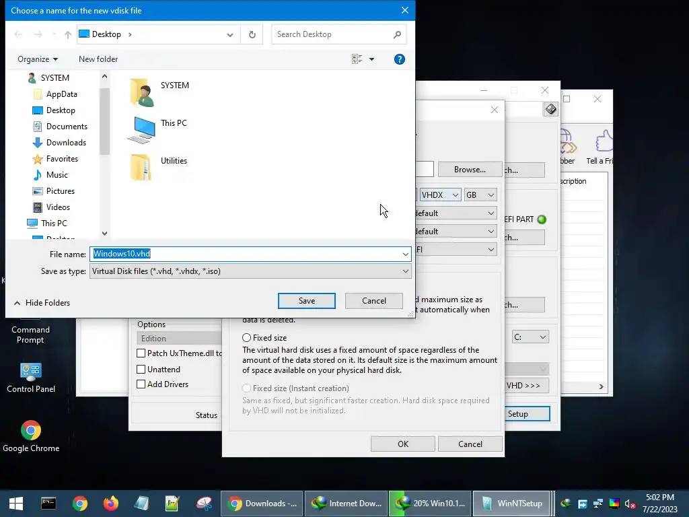Select Fixed size radio option
689x517 pixels.
point(246,338)
